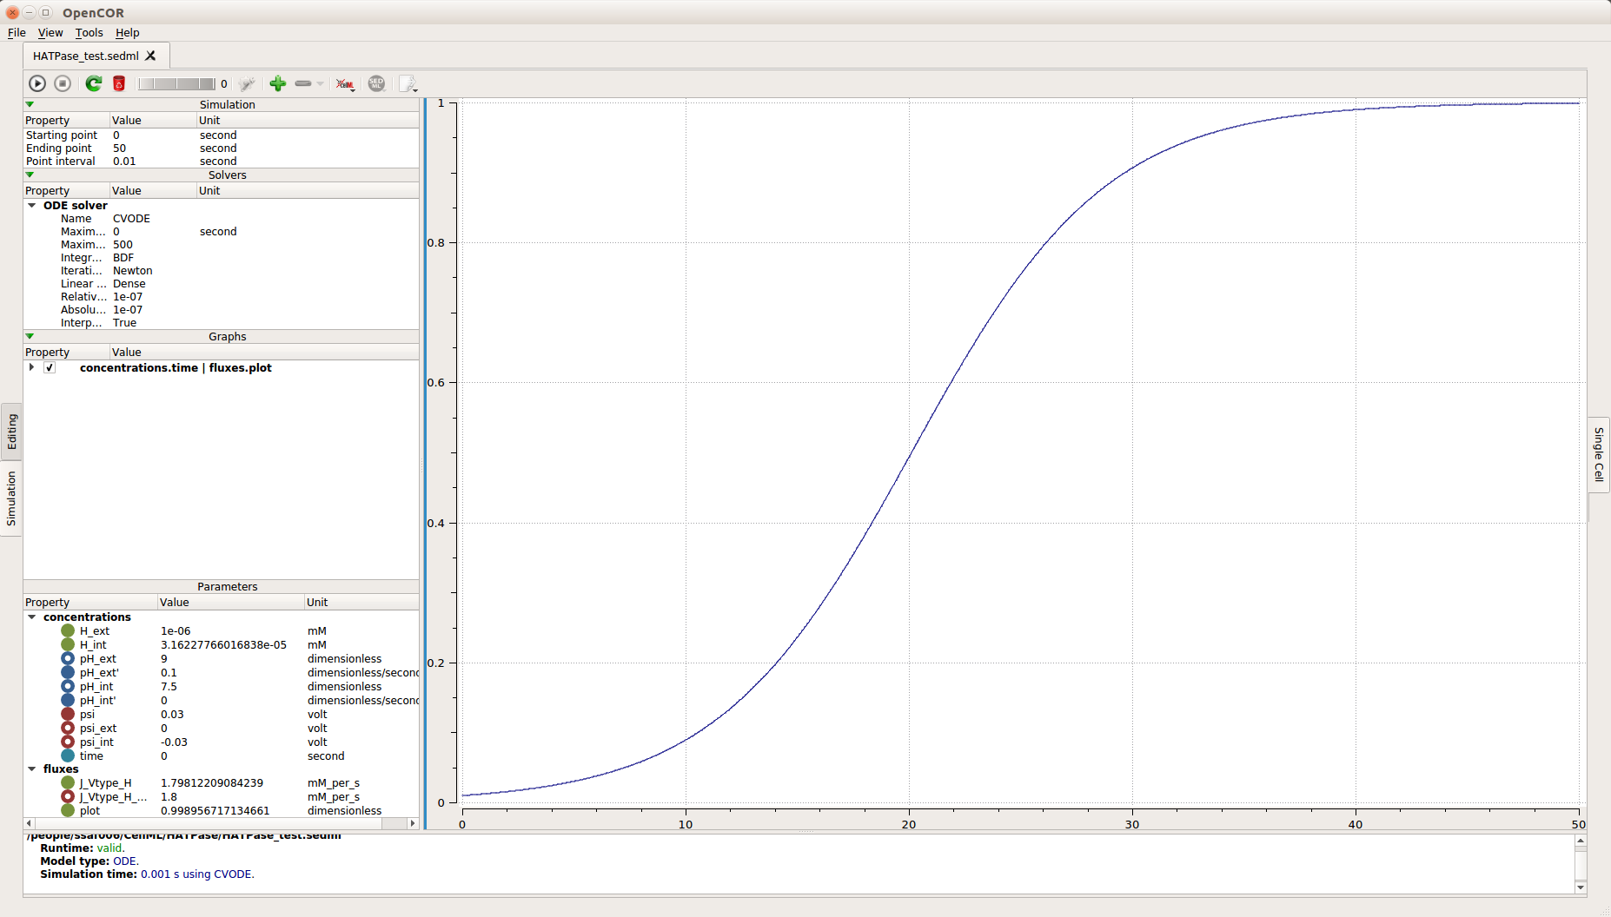Open the Tools menu
Screen dimensions: 1611x917
point(89,33)
